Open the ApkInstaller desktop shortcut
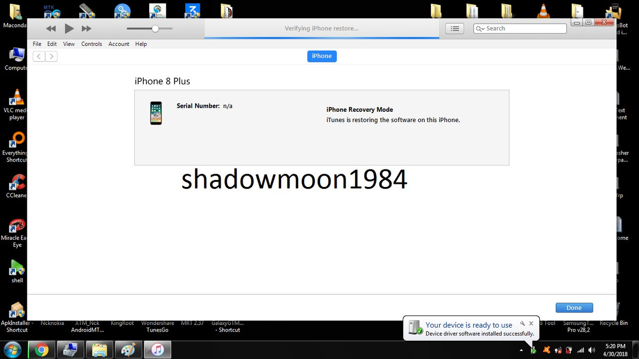The height and width of the screenshot is (359, 639). pyautogui.click(x=17, y=318)
